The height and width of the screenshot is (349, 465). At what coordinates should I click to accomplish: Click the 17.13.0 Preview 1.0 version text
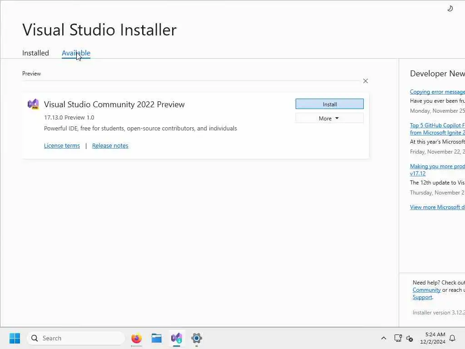click(69, 118)
